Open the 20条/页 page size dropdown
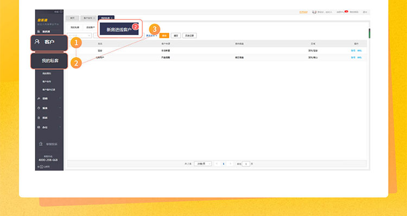Viewport: 407px width, 216px height. pos(203,163)
